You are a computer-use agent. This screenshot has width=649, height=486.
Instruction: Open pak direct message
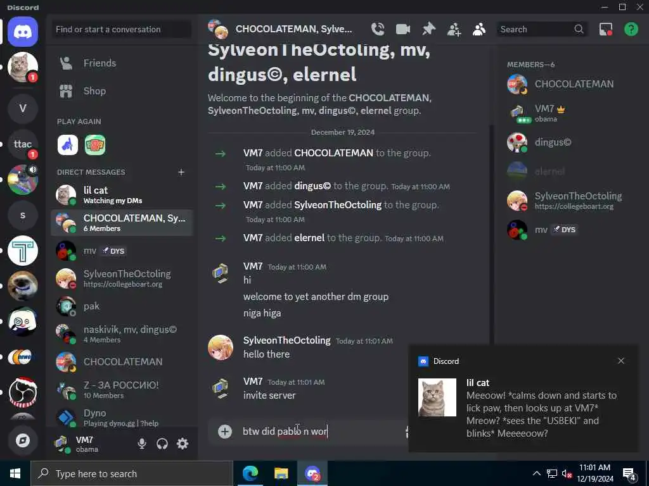122,306
